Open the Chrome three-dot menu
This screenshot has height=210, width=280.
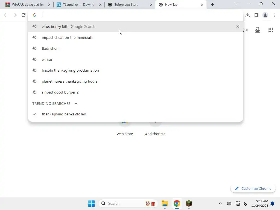tap(274, 15)
